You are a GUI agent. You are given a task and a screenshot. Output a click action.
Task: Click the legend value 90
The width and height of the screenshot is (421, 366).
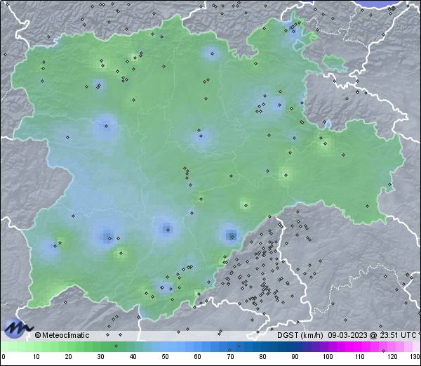[x=295, y=357]
